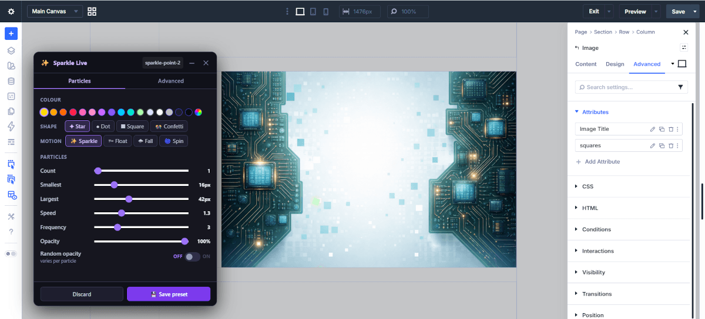Click the Opacity slider handle
The image size is (705, 319).
tap(184, 241)
